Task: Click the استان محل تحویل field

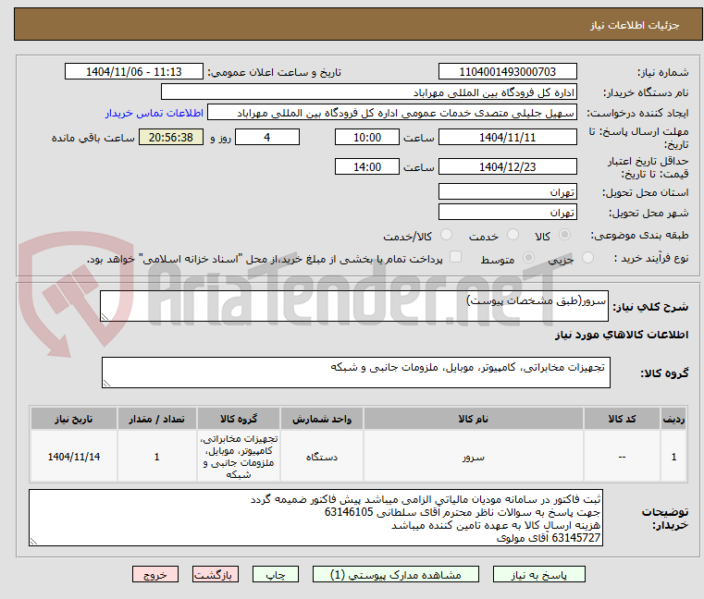Action: (507, 191)
